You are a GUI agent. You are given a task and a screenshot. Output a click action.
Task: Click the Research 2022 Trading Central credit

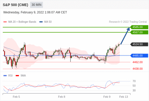tap(128, 22)
